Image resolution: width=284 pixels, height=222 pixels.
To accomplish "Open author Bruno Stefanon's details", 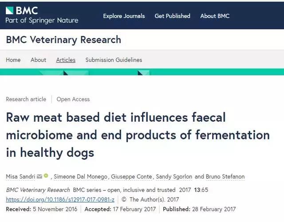I will [225, 177].
